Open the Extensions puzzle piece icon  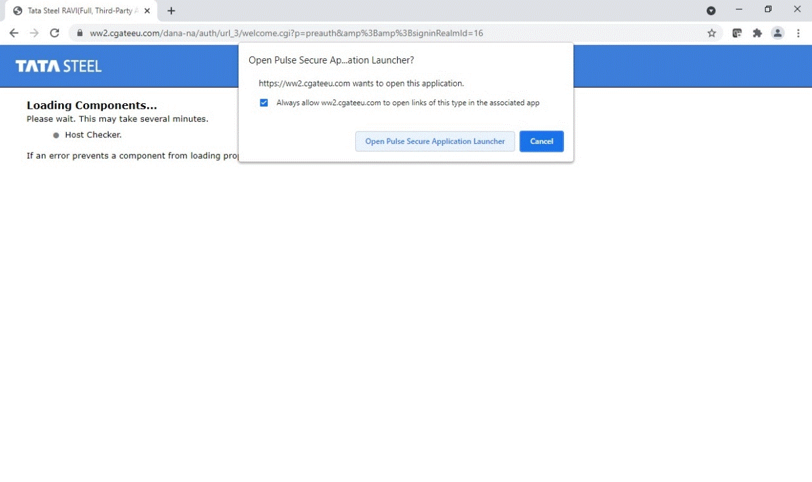pos(757,33)
